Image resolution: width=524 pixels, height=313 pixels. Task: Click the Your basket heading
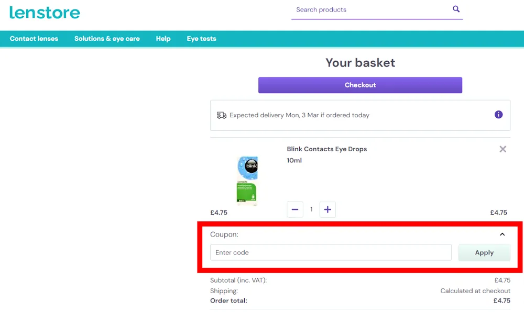point(361,63)
